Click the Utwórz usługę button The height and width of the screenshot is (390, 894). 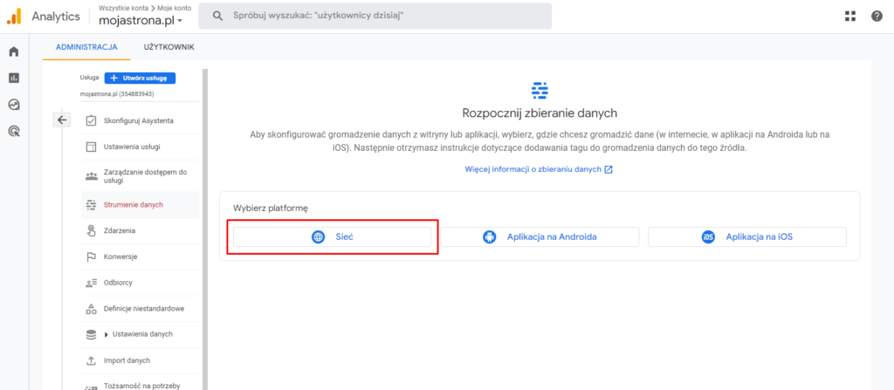140,79
